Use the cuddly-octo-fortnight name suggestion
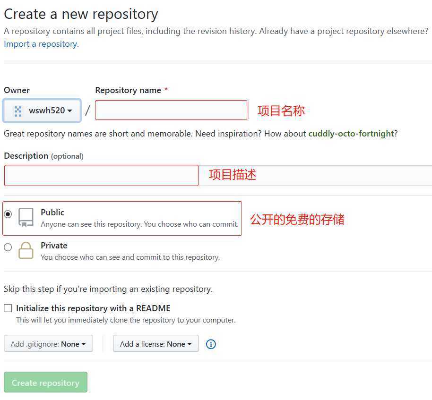Screen dimensions: 432x400 click(x=351, y=134)
